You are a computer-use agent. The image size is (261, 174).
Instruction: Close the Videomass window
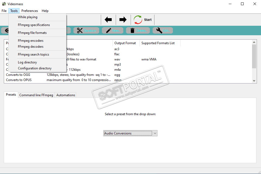pyautogui.click(x=255, y=4)
